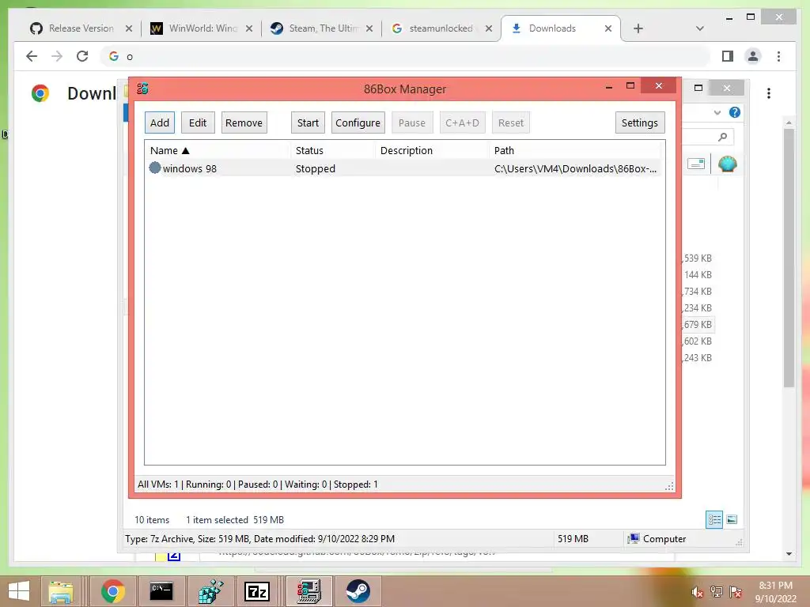Screen dimensions: 810x607
Task: Select the windows 98 VM row
Action: click(404, 168)
